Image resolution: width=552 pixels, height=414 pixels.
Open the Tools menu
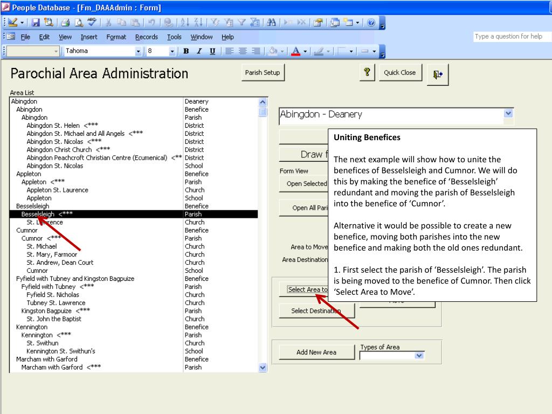pyautogui.click(x=174, y=37)
